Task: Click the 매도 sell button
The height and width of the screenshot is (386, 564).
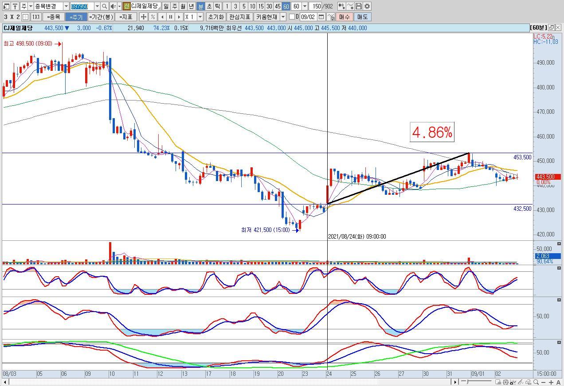Action: click(x=362, y=17)
